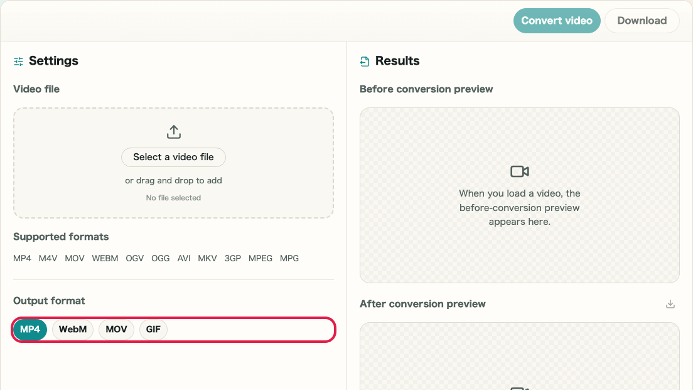
Task: Click the download icon beside After conversion preview
Action: (x=670, y=304)
